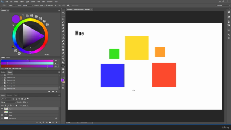The image size is (231, 130).
Task: Toggle Quick Mask mode
Action: click(63, 85)
